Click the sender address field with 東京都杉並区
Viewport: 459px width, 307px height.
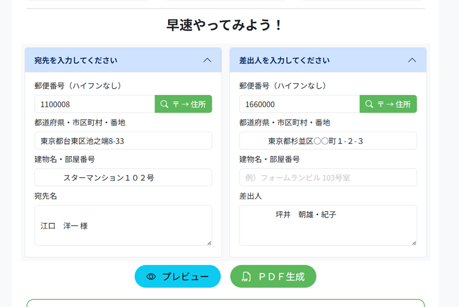pyautogui.click(x=328, y=141)
